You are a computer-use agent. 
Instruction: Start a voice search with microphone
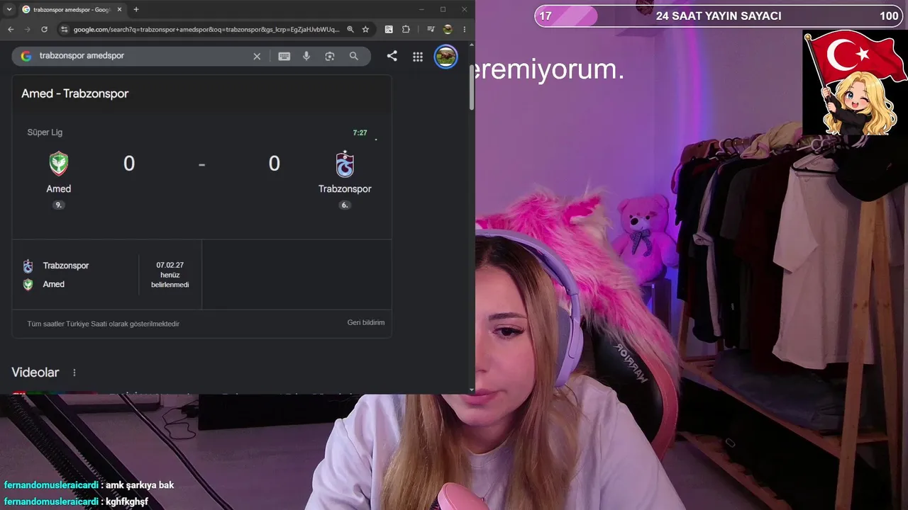(x=306, y=56)
